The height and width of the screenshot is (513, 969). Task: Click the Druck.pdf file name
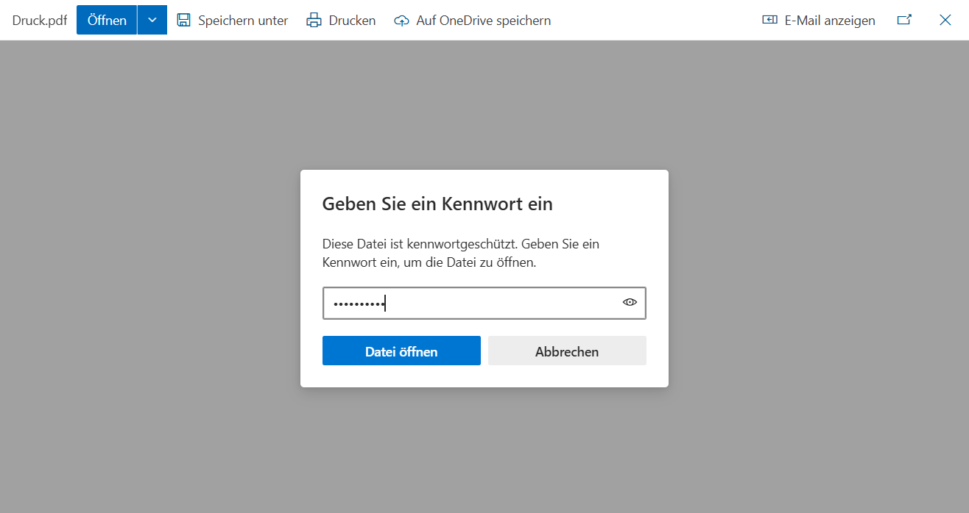(40, 21)
